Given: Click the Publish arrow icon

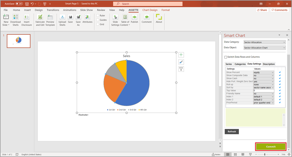Looking at the screenshot, I should pyautogui.click(x=134, y=17).
